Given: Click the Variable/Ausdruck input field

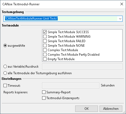Looking at the screenshot, I should (x=82, y=66).
